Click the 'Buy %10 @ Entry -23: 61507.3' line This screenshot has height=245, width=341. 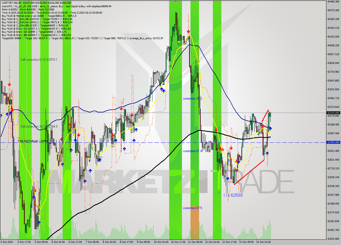[36, 28]
